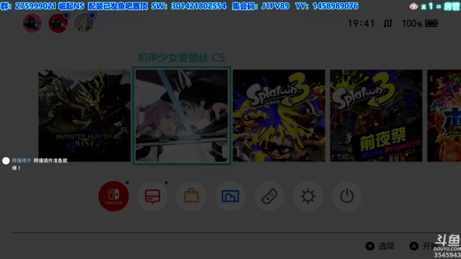Select the first user avatar

click(x=32, y=23)
